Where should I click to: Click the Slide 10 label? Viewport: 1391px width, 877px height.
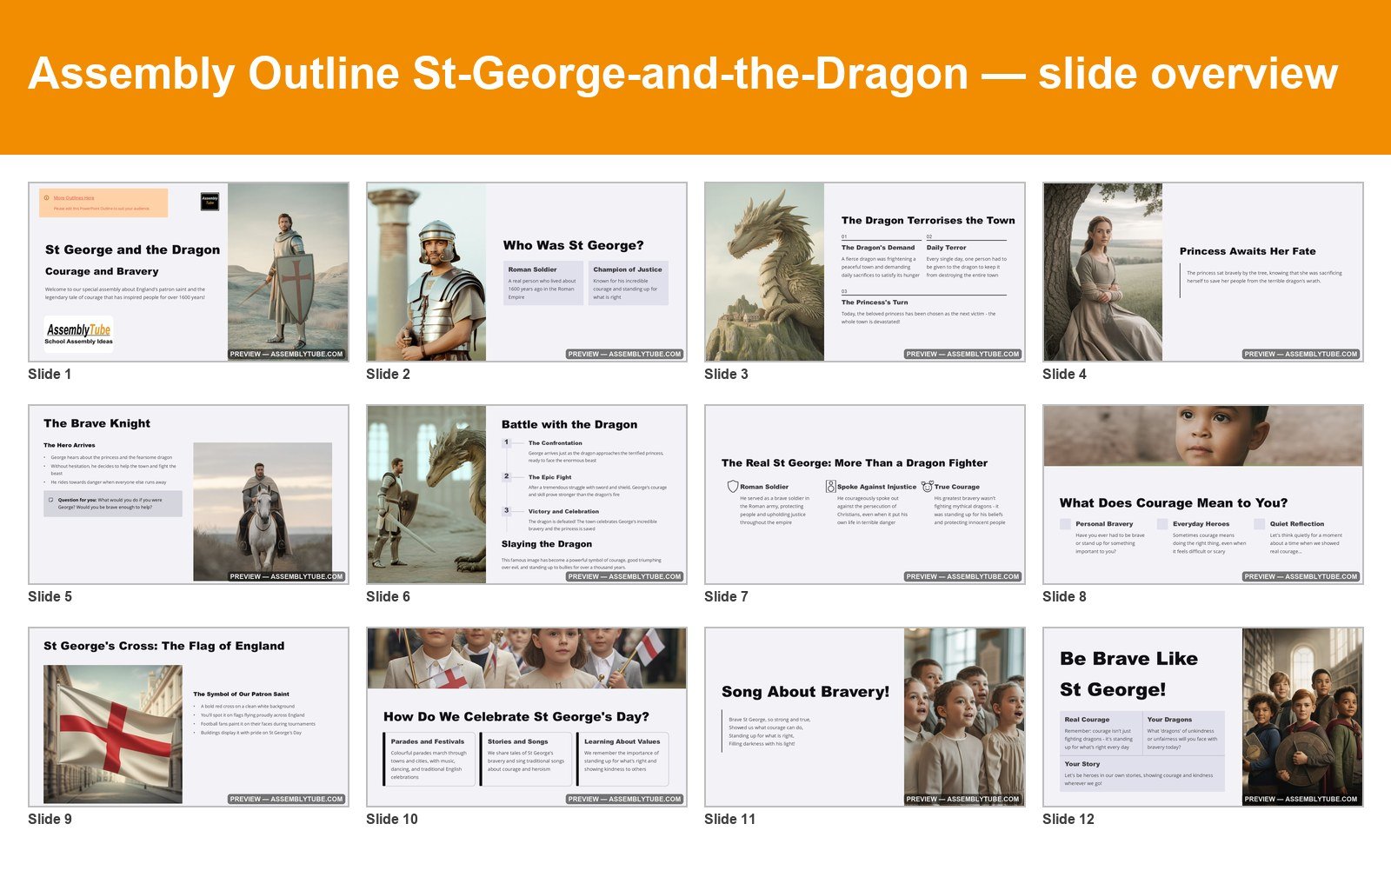pos(392,819)
